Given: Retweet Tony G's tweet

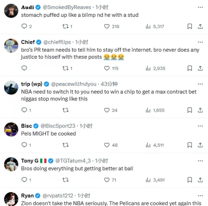Looking at the screenshot, I should point(65,180).
